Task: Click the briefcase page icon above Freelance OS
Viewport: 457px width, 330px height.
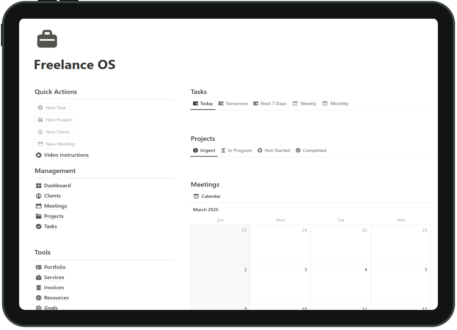Action: (x=47, y=39)
